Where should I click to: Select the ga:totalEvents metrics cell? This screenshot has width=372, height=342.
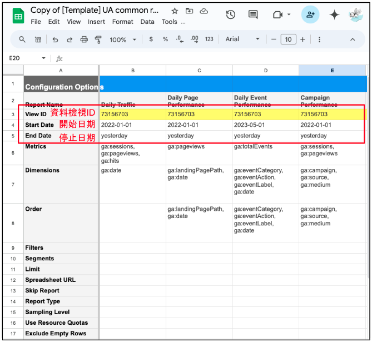[x=266, y=153]
